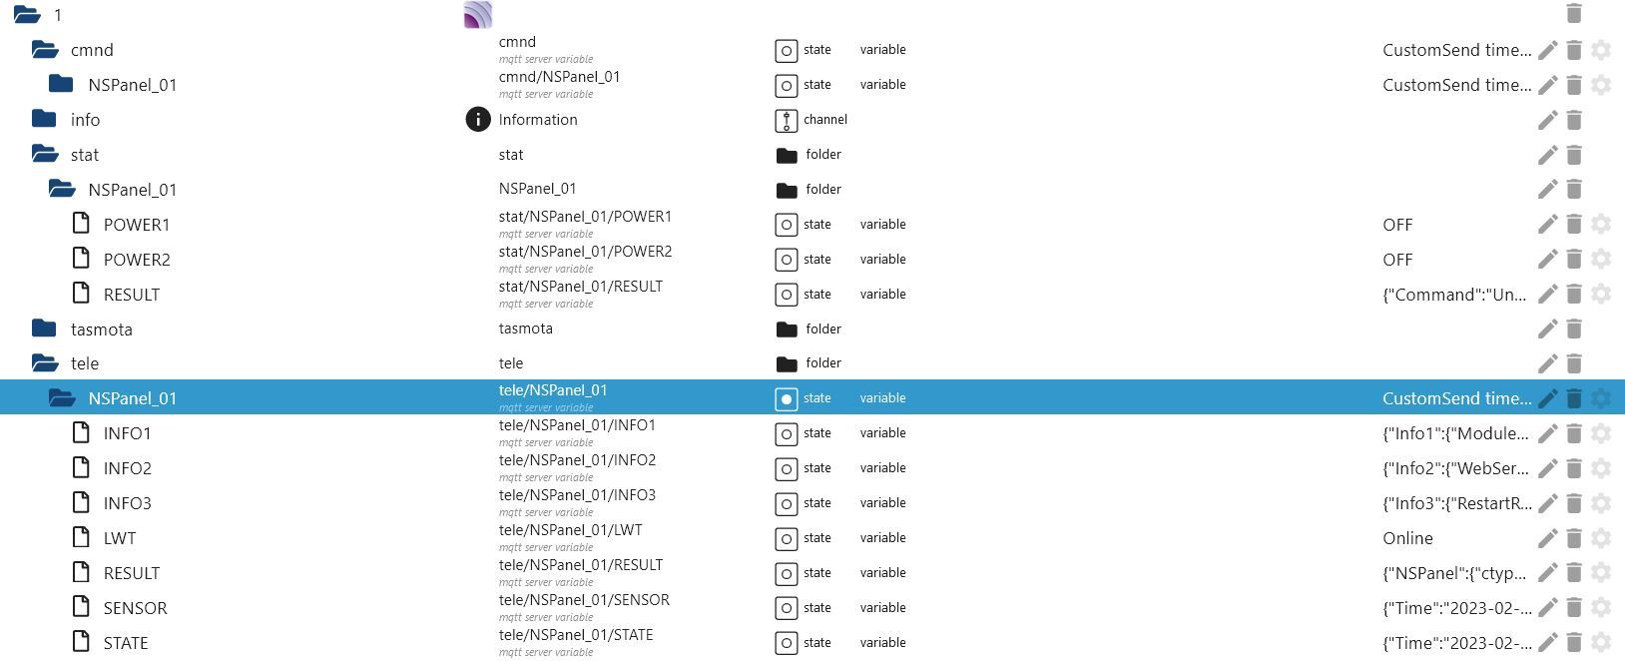Click the Information channel info icon
Screen dimensions: 1625x661
[x=478, y=120]
